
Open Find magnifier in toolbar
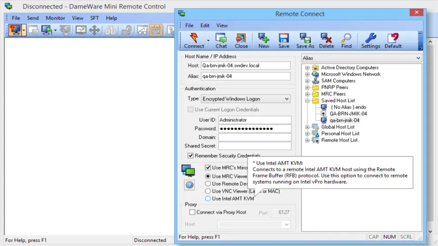pyautogui.click(x=346, y=40)
